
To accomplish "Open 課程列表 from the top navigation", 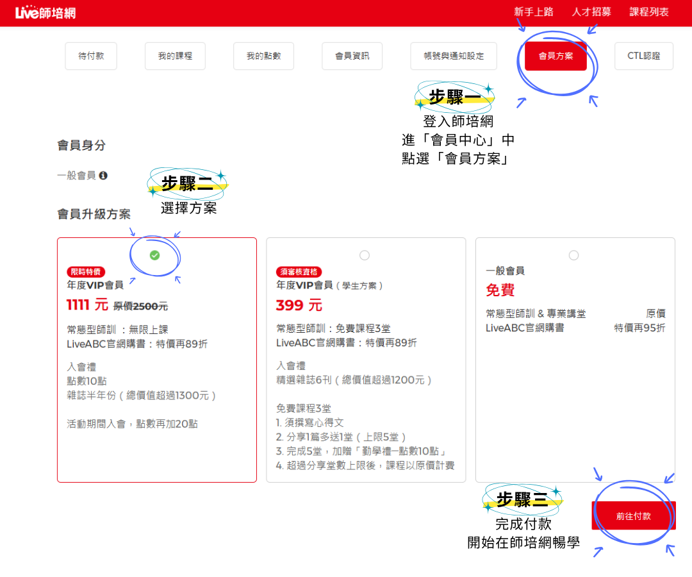I will point(649,12).
